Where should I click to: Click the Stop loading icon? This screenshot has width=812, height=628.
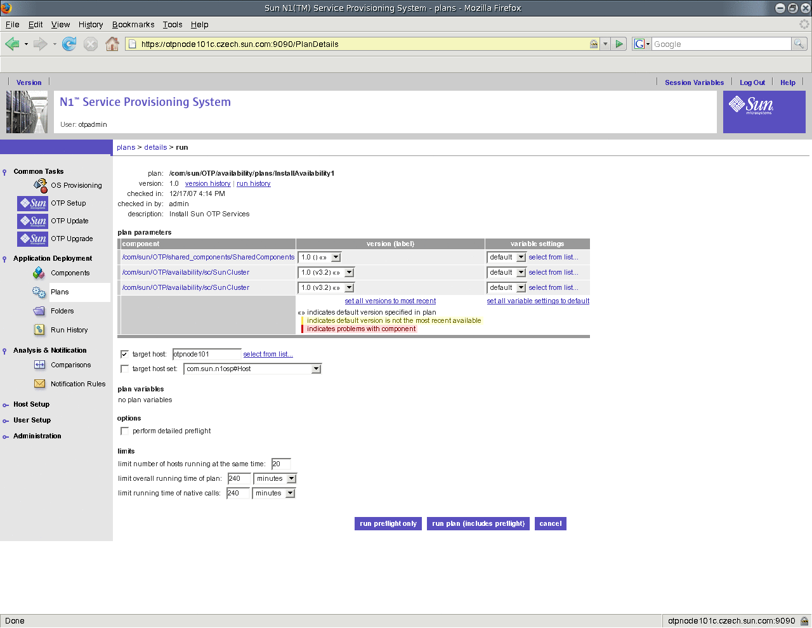pyautogui.click(x=91, y=44)
